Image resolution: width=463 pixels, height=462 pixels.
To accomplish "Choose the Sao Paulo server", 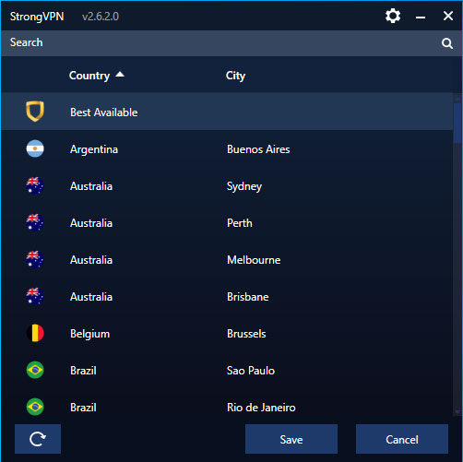I will [251, 371].
